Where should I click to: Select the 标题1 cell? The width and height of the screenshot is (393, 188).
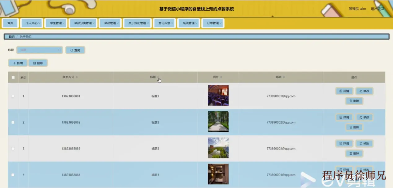point(155,96)
